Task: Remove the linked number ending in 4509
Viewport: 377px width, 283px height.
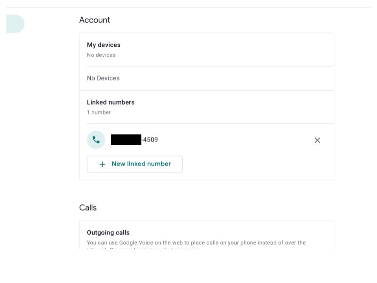Action: [x=317, y=140]
